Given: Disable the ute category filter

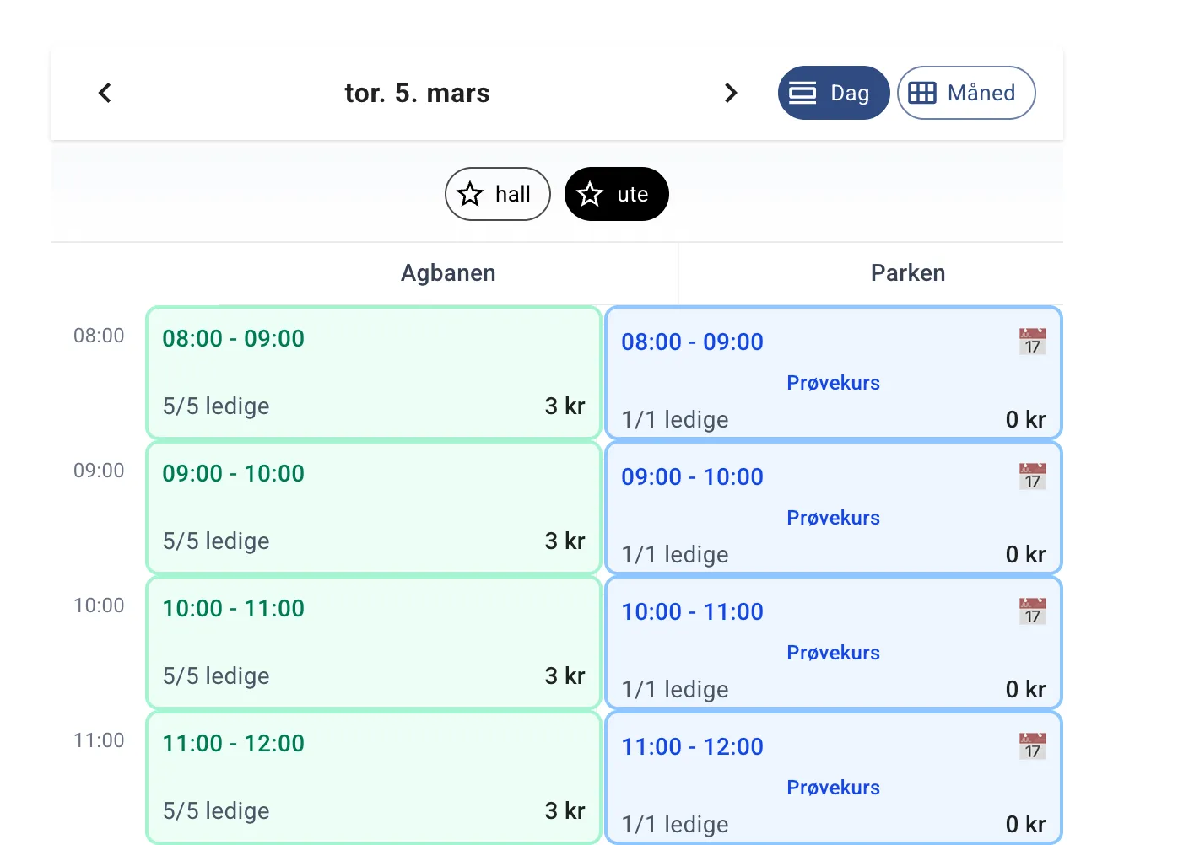Looking at the screenshot, I should pos(616,194).
